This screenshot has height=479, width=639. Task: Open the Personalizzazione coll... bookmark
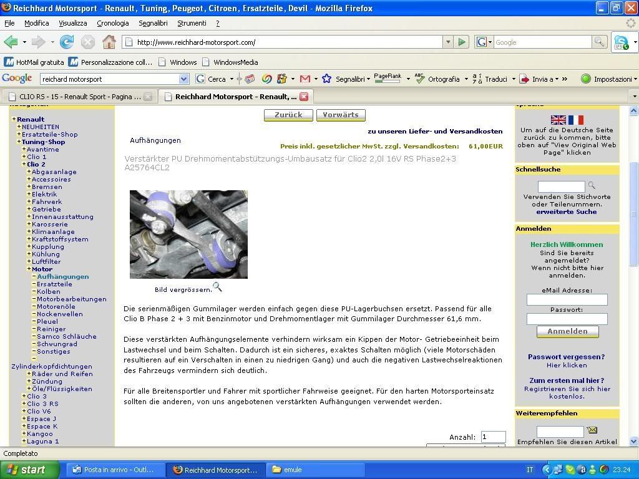click(110, 62)
